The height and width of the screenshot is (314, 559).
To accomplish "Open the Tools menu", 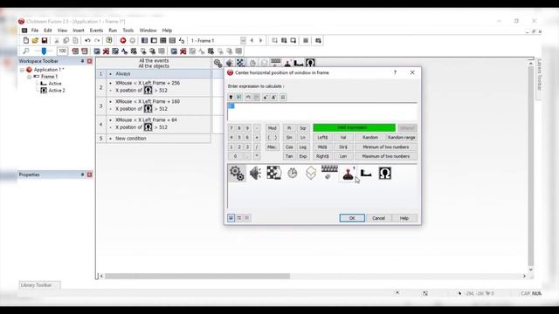I will (128, 31).
